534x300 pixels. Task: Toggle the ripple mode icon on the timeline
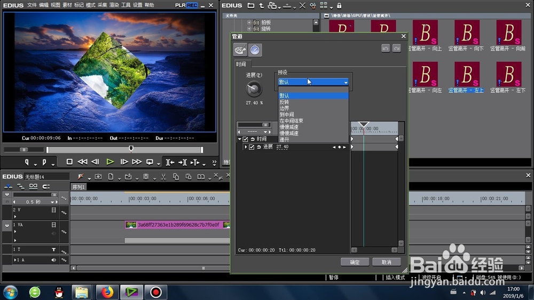point(21,187)
